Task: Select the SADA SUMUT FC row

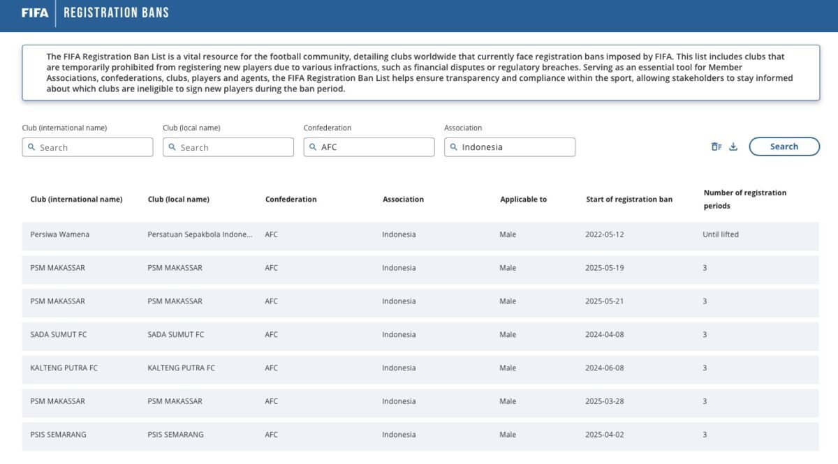Action: coord(419,335)
